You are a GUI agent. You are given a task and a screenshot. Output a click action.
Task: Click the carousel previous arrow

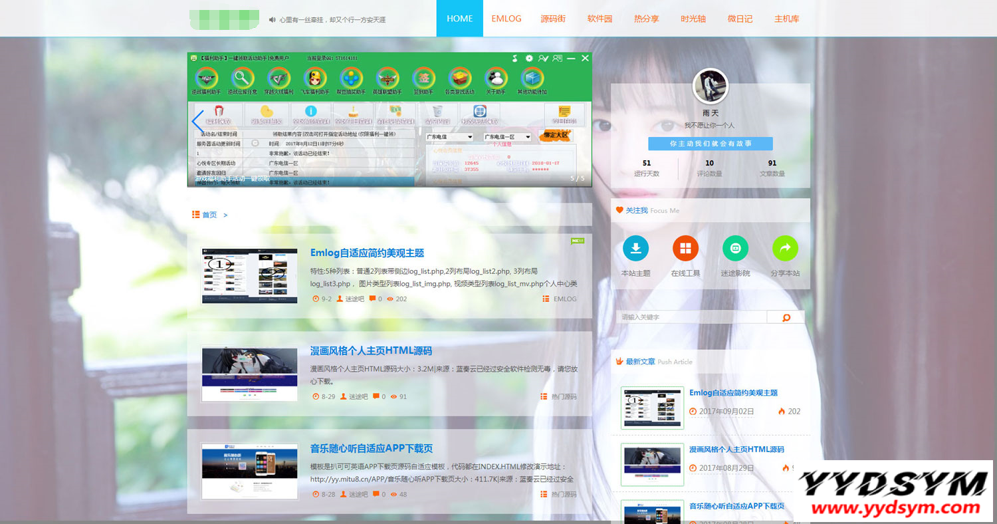click(197, 122)
